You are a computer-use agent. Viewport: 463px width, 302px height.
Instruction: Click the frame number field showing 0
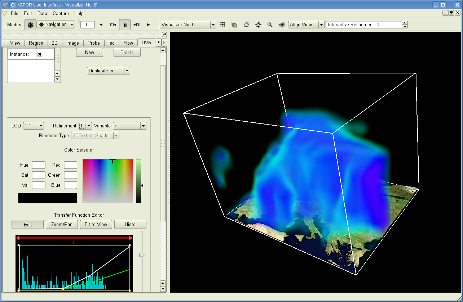88,25
